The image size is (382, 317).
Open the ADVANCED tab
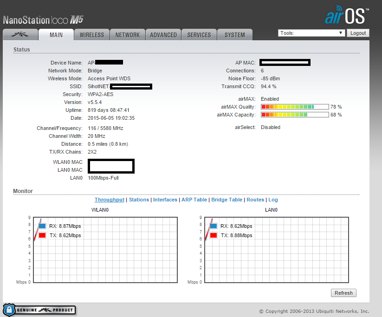pos(163,35)
